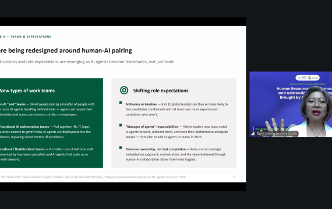Click the slide title about human-AI pairing
Viewport: 332px width, 209px height.
(x=66, y=51)
